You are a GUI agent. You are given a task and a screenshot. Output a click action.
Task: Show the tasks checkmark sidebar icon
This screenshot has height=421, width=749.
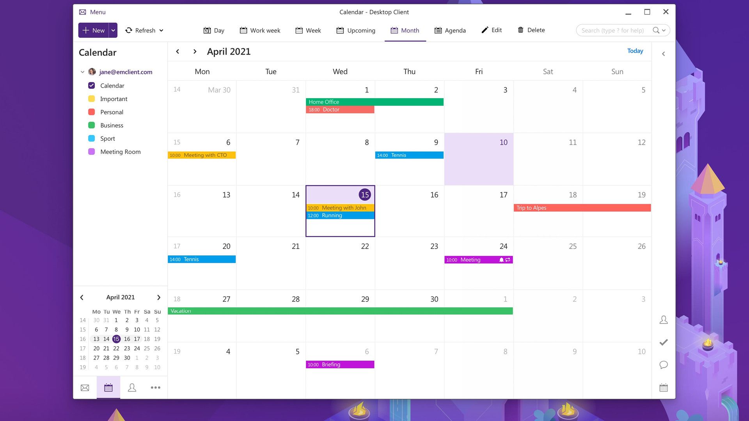tap(664, 342)
